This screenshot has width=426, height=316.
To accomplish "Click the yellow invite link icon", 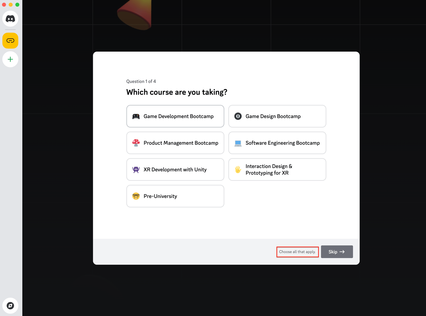I will click(x=10, y=41).
